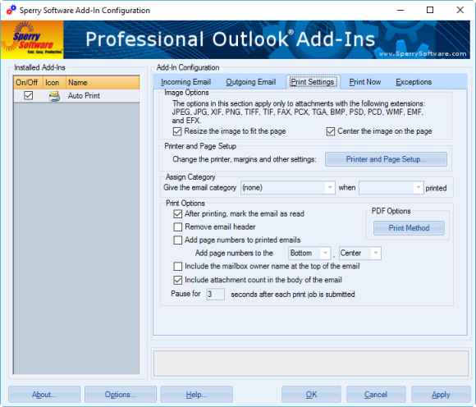
Task: Click the Printer and Page Setup... button
Action: pos(386,159)
